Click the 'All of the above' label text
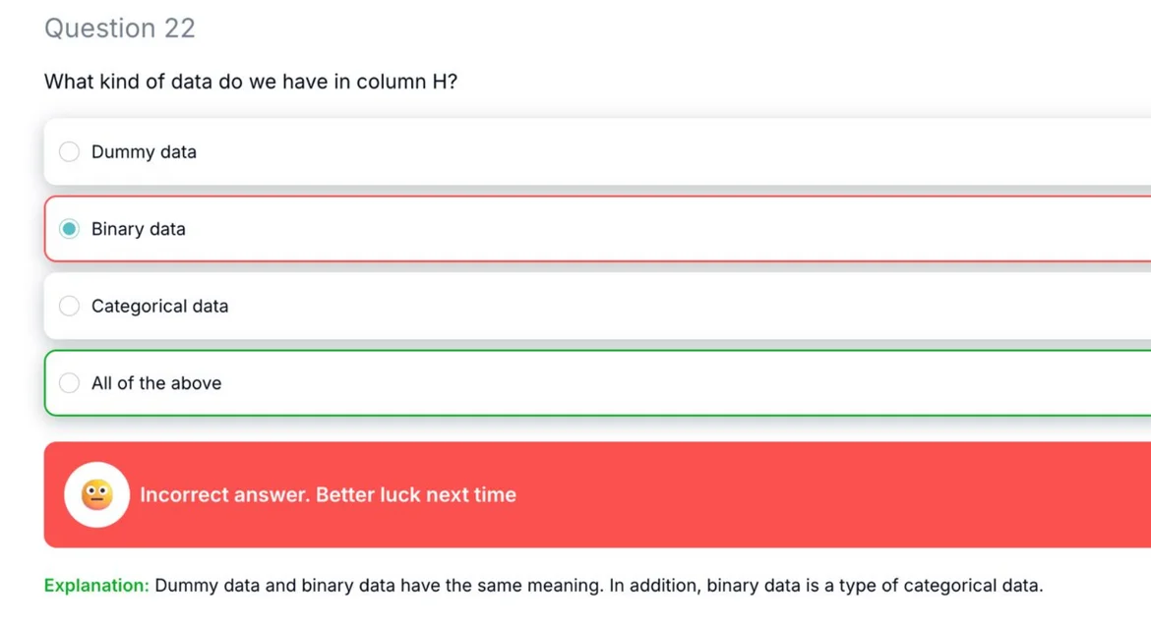This screenshot has width=1151, height=626. click(156, 382)
